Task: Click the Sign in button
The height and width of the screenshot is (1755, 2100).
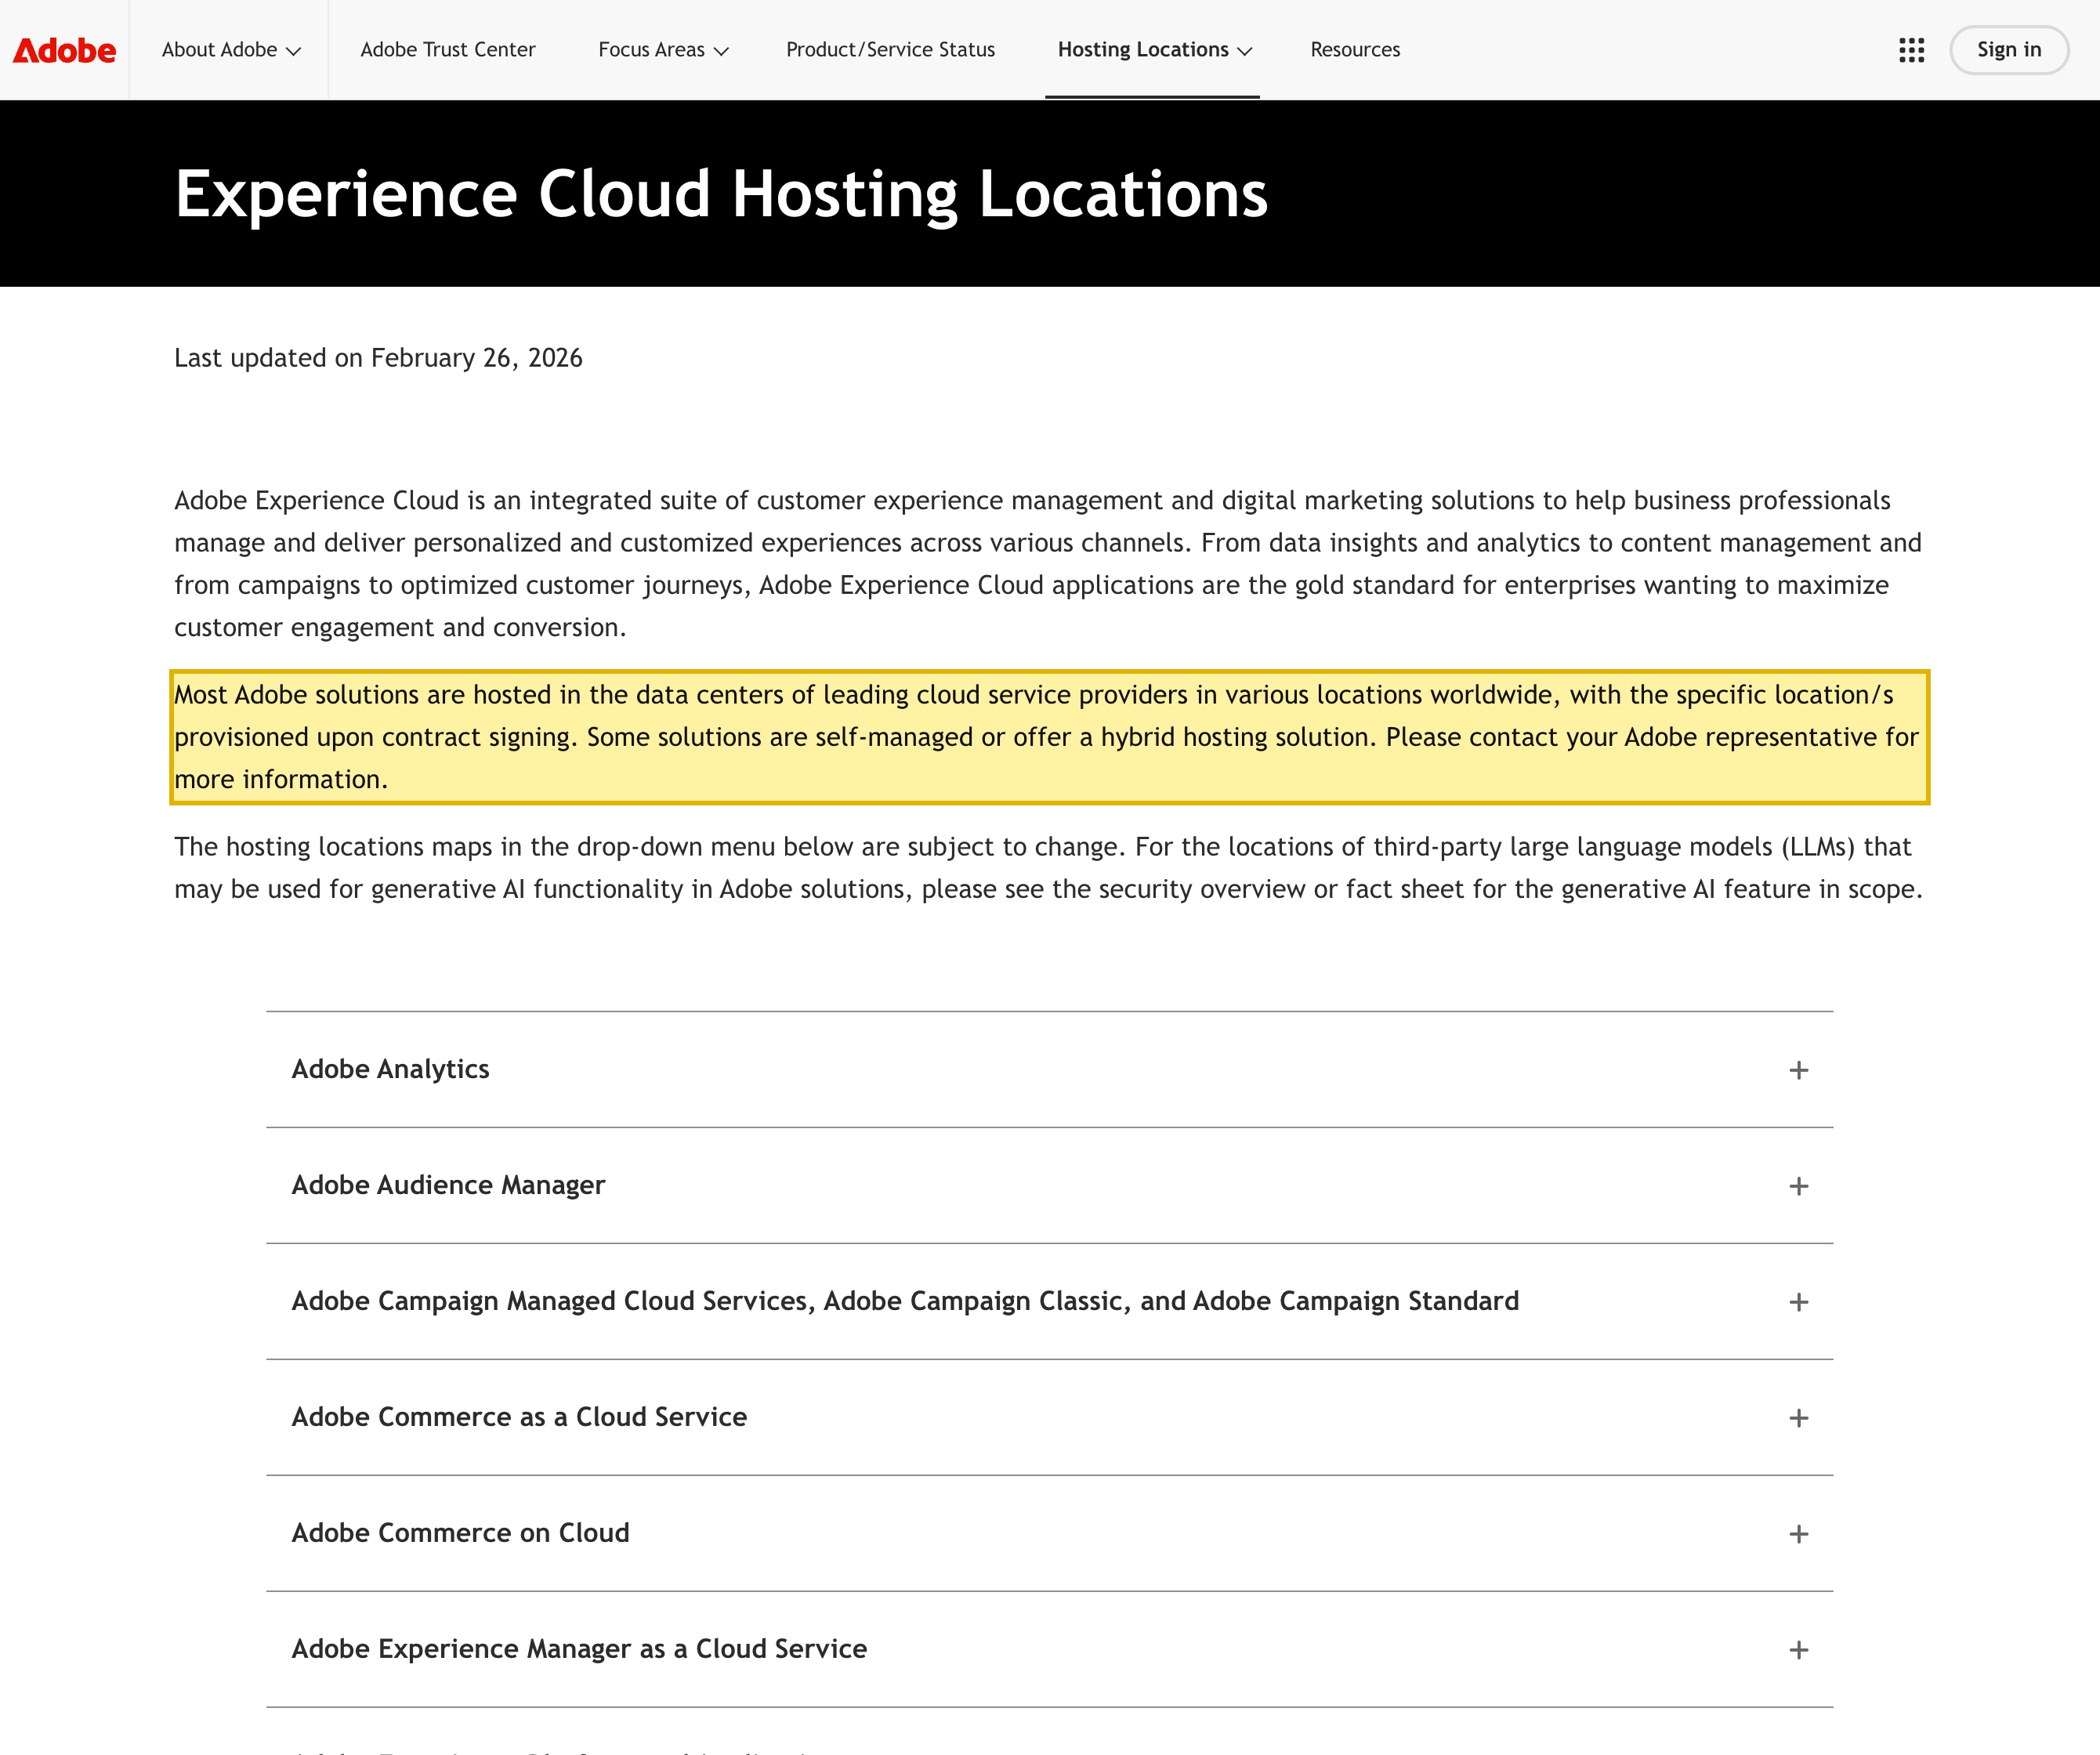Action: point(2008,50)
